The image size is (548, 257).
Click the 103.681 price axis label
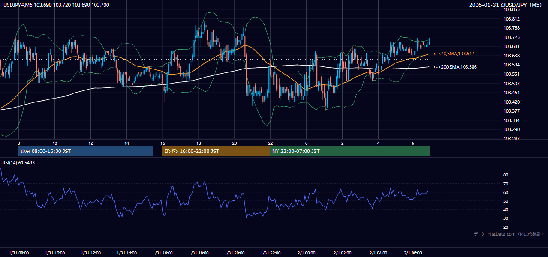click(x=511, y=47)
